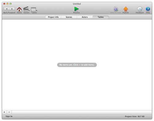
Task: Open the Feedback speech bubble icon
Action: coord(140,9)
